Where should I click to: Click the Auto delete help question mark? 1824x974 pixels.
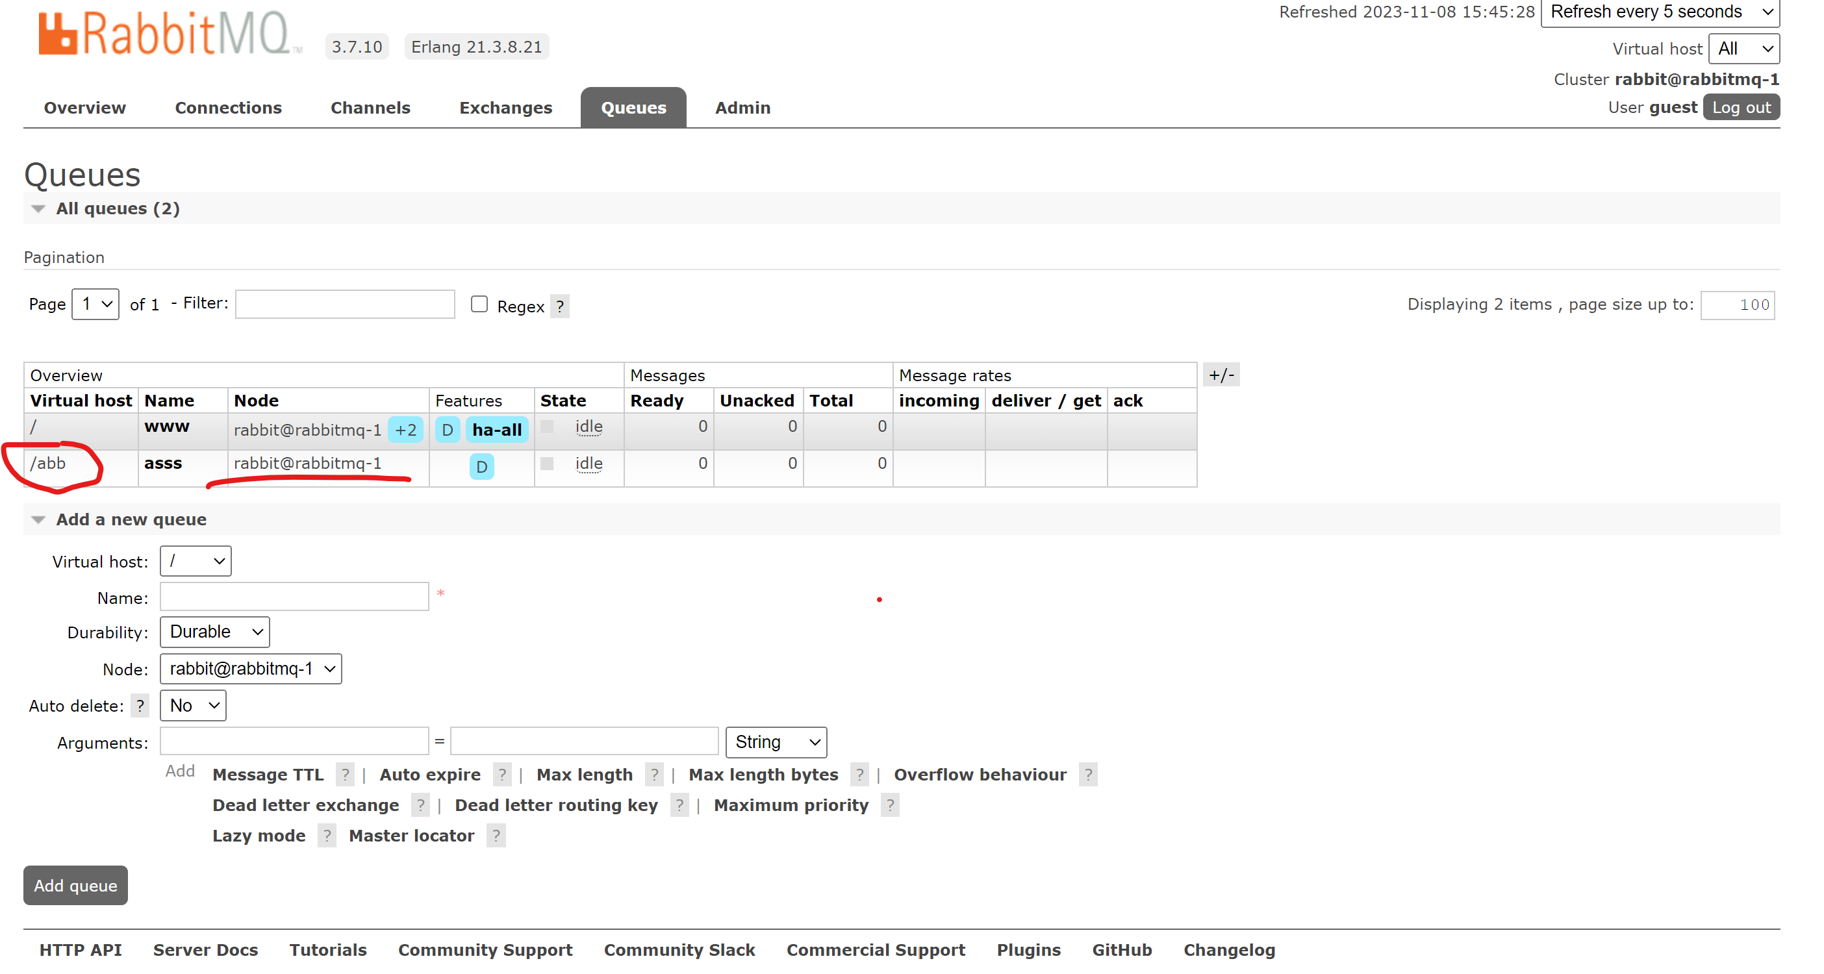tap(140, 706)
